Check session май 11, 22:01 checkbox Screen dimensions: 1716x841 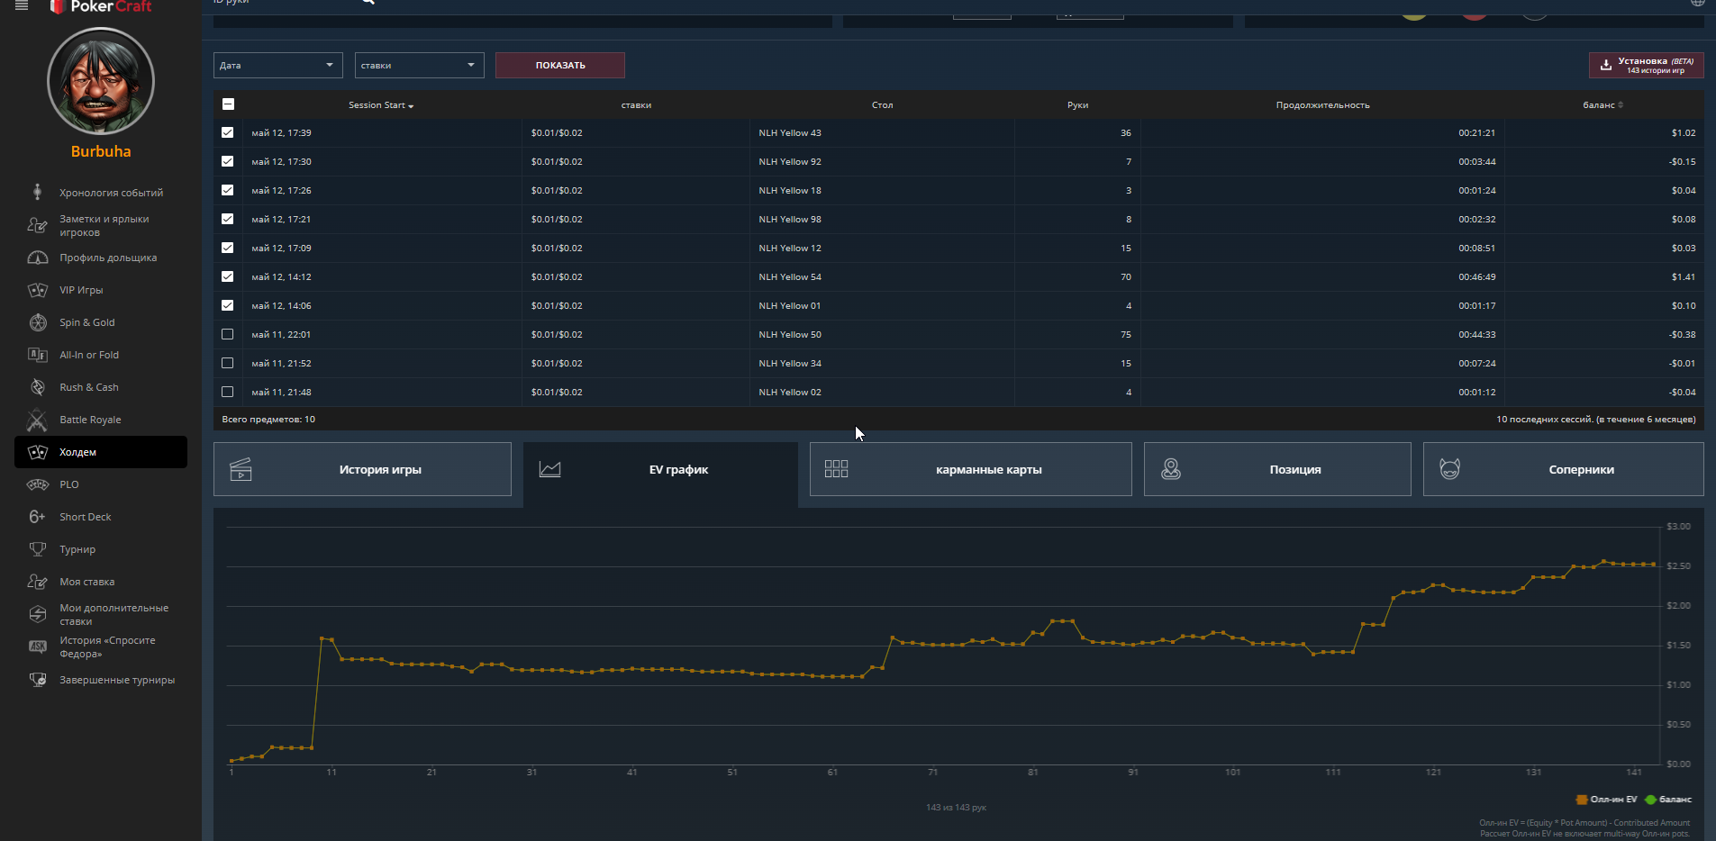click(228, 334)
